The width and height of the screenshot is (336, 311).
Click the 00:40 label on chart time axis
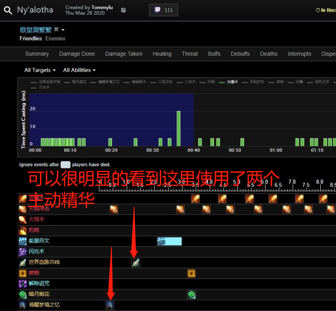pos(194,150)
